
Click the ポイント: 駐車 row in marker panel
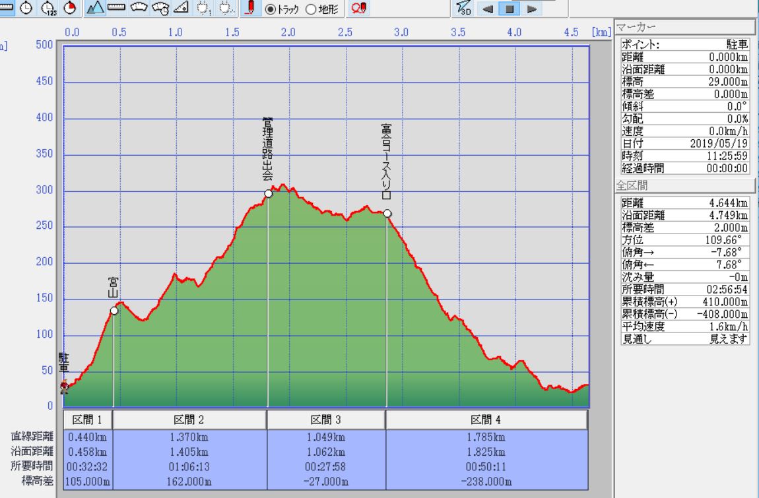click(x=685, y=45)
